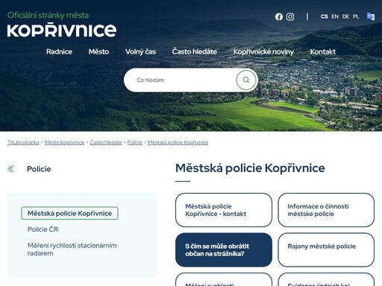This screenshot has width=382, height=286.
Task: Open Městská policie Kopřivnice - kontakt card
Action: pyautogui.click(x=224, y=210)
